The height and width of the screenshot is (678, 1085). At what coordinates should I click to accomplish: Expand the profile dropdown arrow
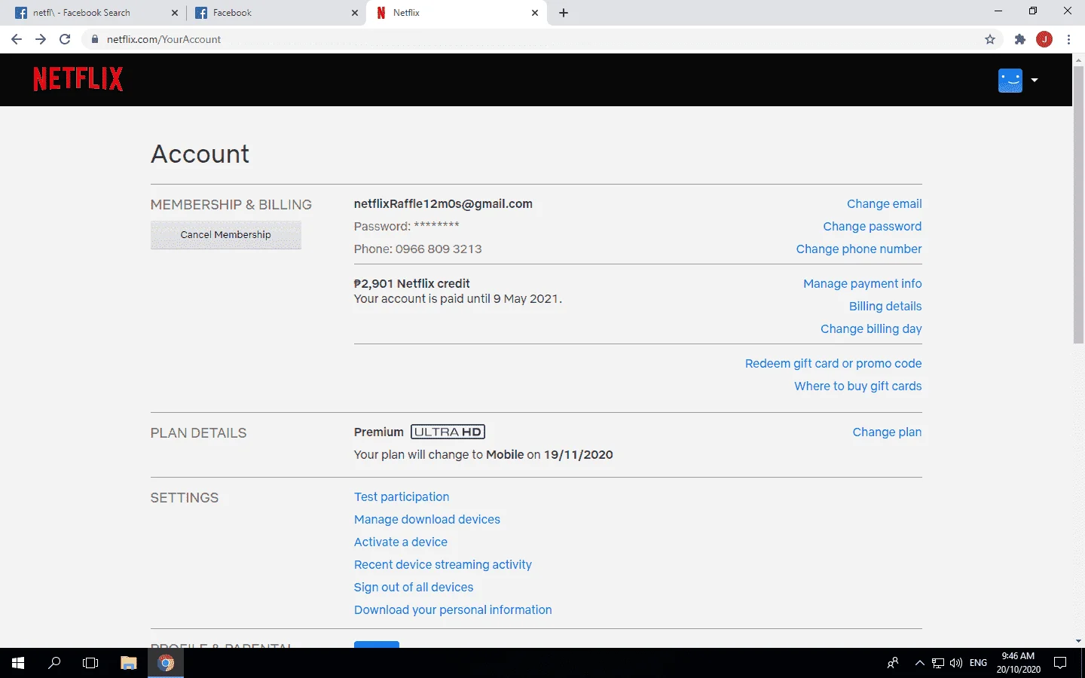click(1035, 80)
